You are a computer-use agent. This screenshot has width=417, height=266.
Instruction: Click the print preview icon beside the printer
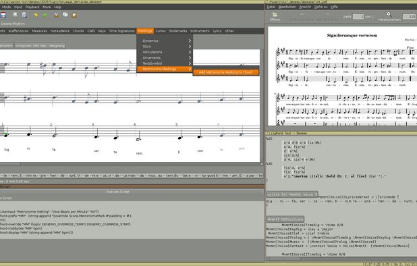pyautogui.click(x=24, y=15)
